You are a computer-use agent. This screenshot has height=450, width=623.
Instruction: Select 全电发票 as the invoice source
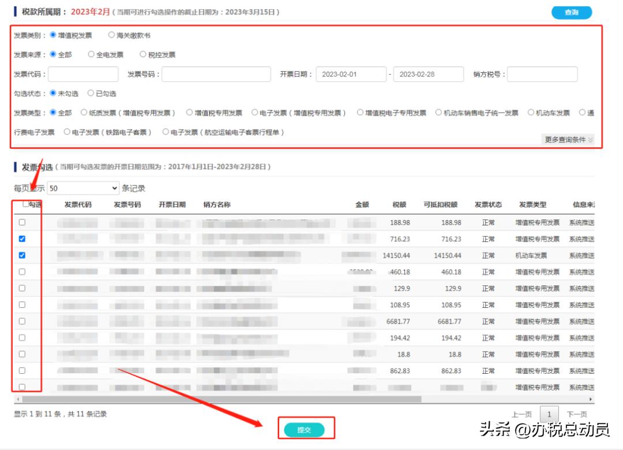coord(91,54)
